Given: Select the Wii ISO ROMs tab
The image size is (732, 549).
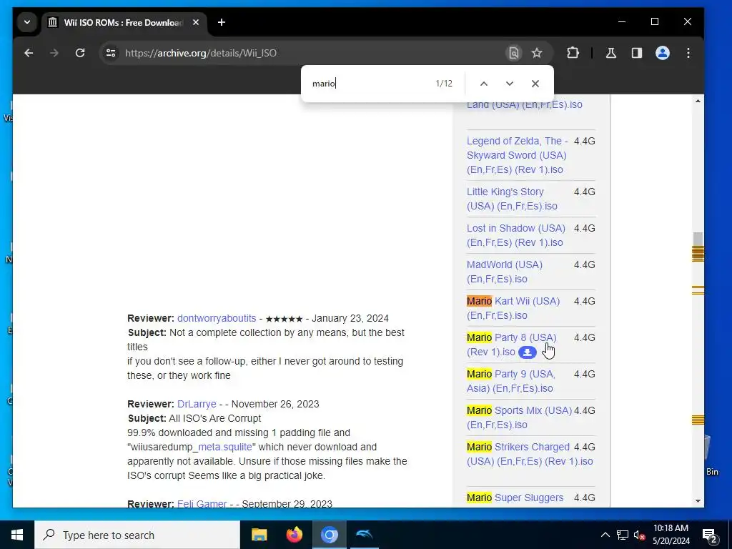Looking at the screenshot, I should tap(124, 22).
